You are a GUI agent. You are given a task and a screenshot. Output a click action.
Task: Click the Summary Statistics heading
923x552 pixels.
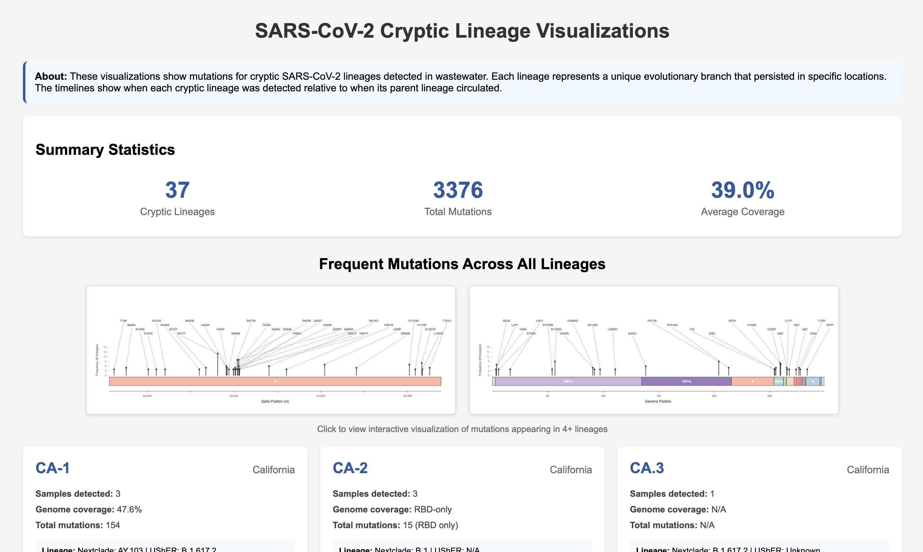point(105,149)
